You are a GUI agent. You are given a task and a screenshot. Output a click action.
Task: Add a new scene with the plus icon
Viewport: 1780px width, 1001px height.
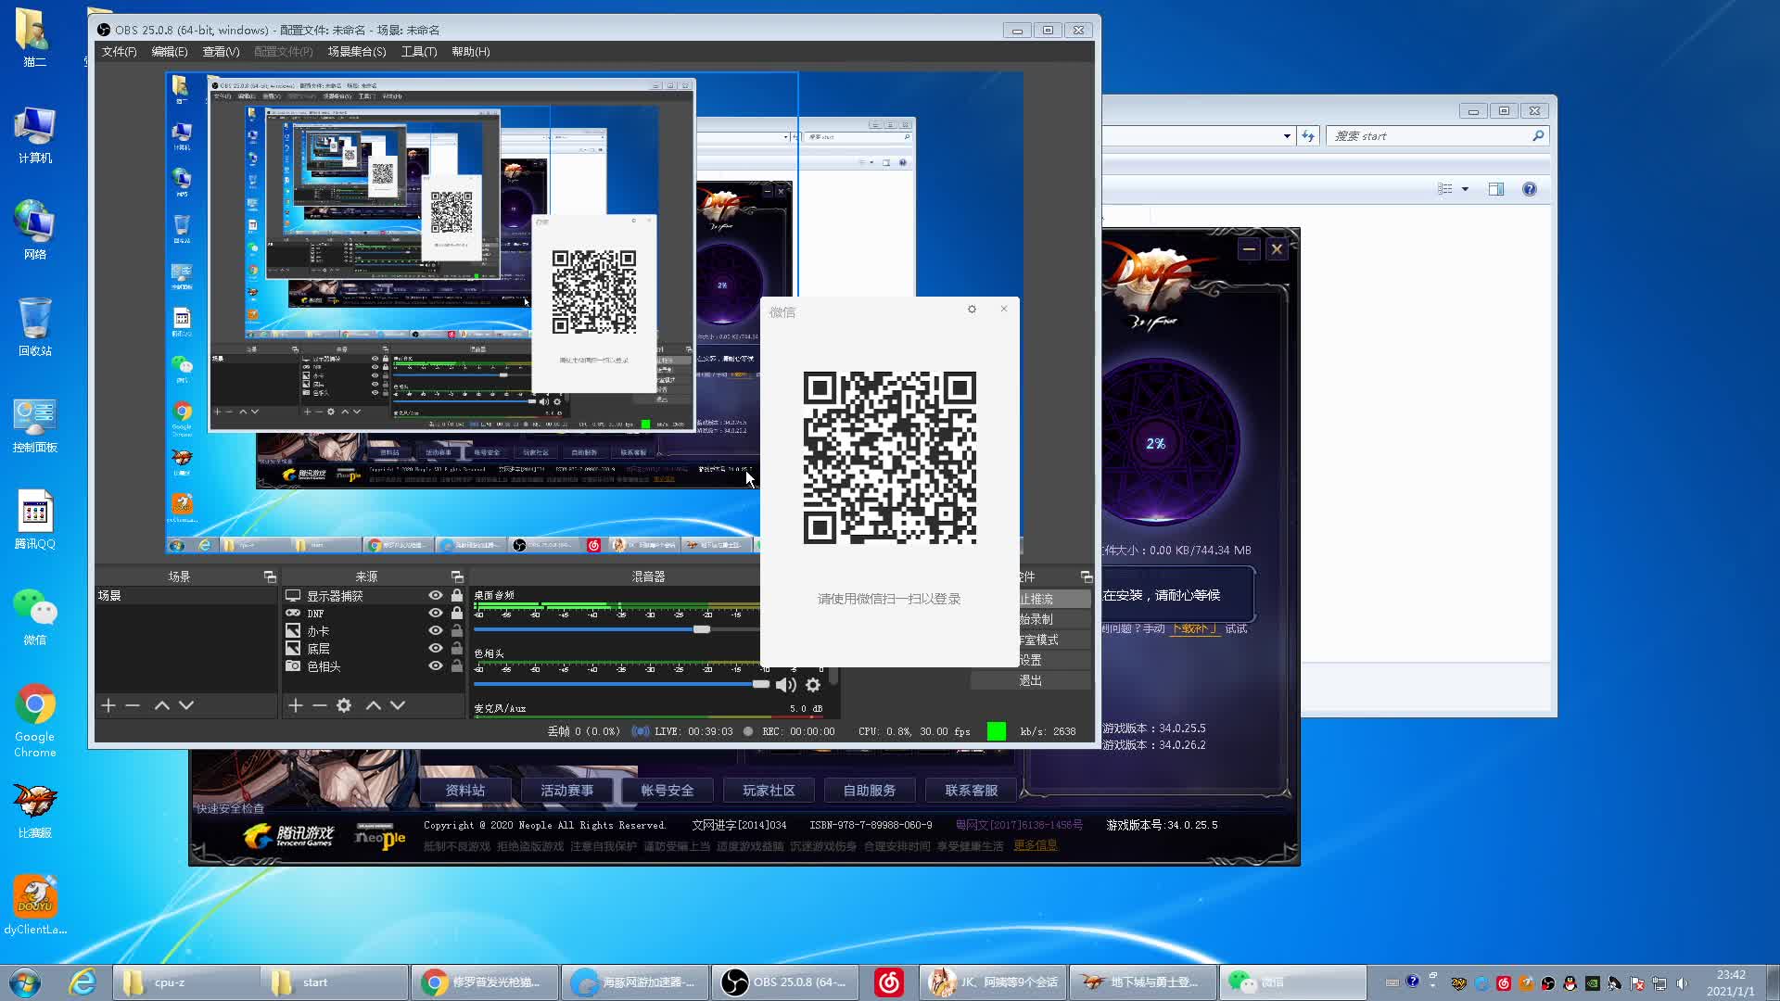[x=108, y=705]
